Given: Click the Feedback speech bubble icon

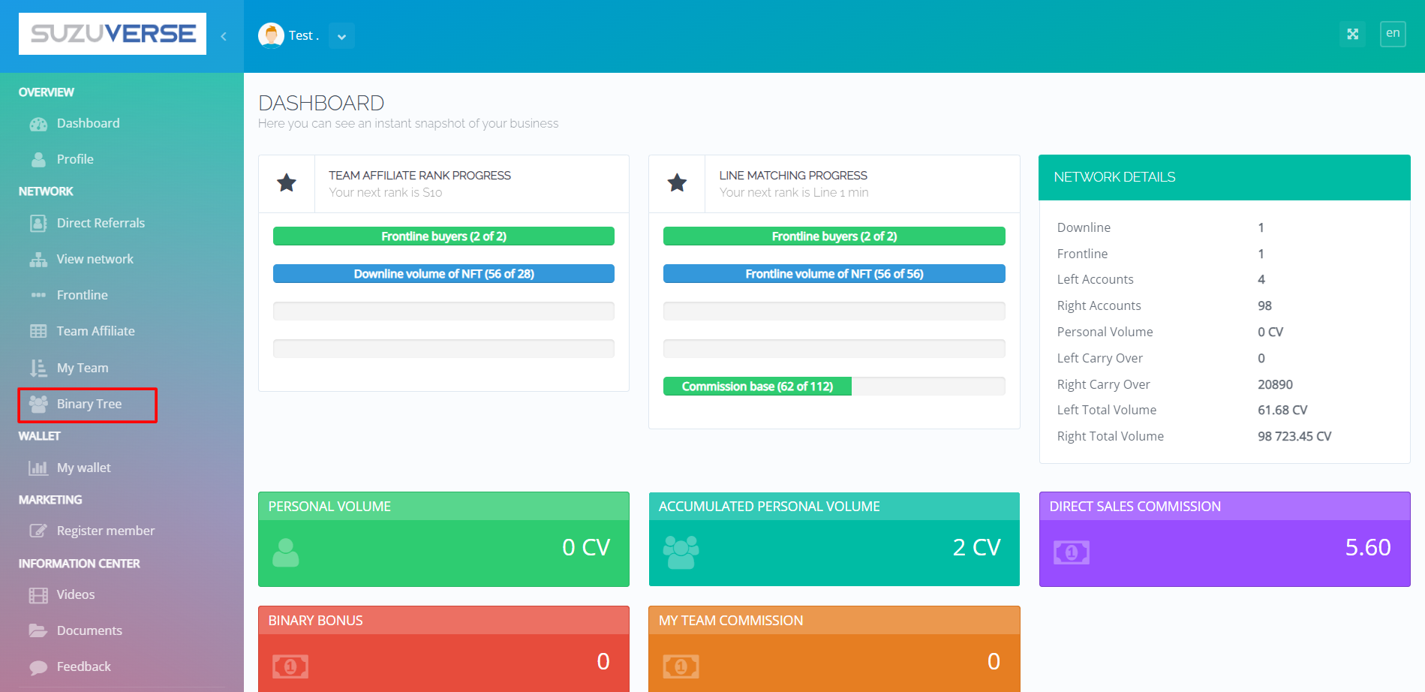Looking at the screenshot, I should (38, 667).
